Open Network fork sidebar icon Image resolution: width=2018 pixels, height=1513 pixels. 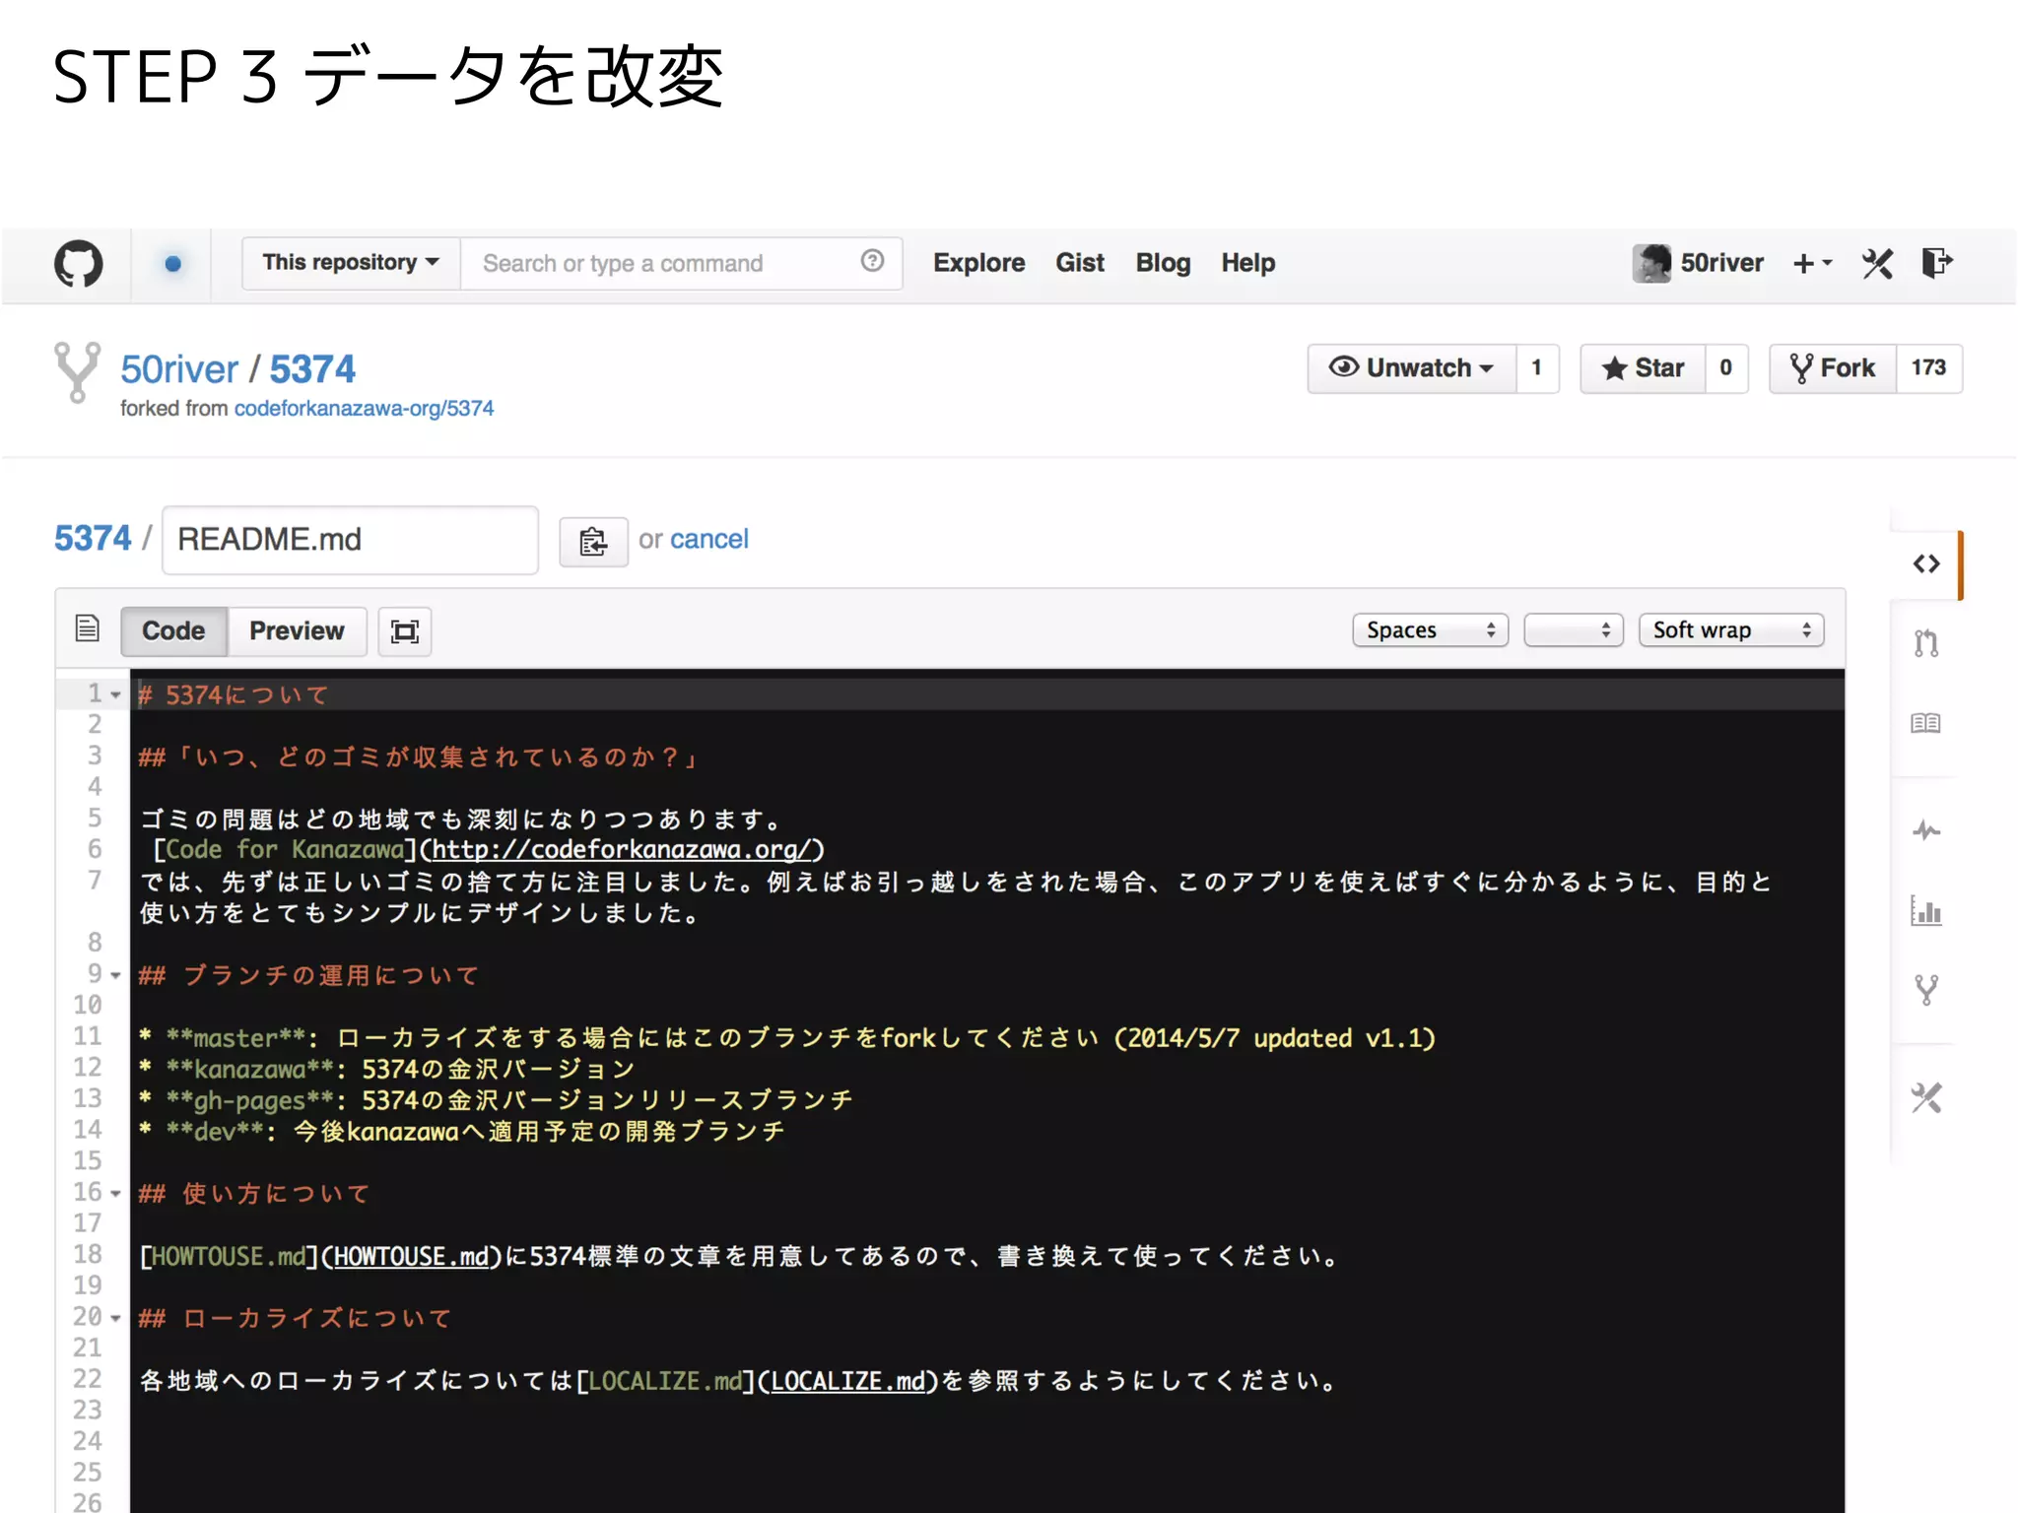click(1926, 989)
